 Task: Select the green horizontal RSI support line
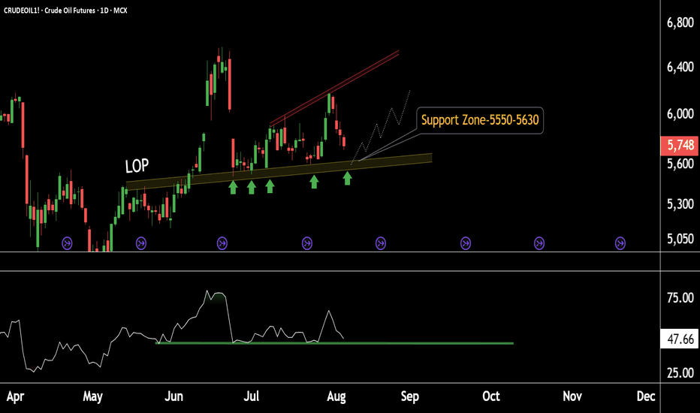pyautogui.click(x=334, y=343)
